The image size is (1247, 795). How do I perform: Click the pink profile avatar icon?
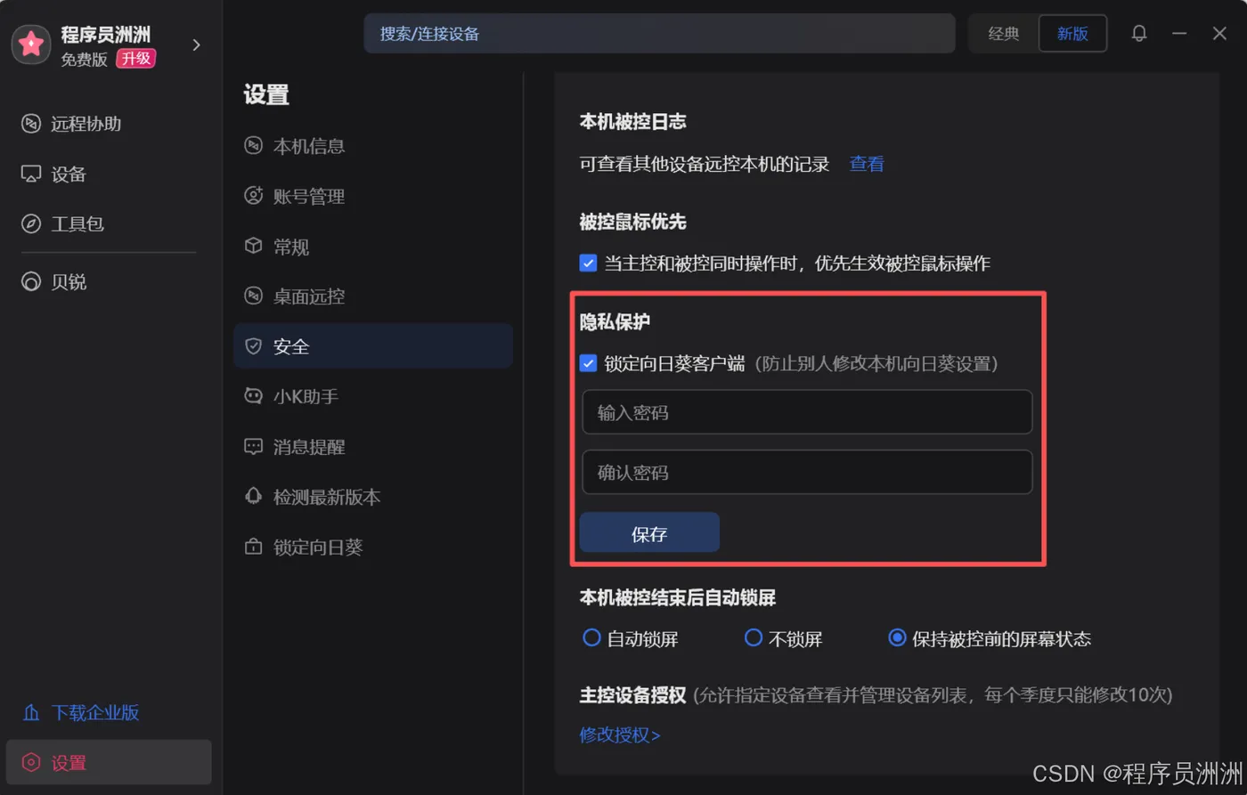[30, 44]
